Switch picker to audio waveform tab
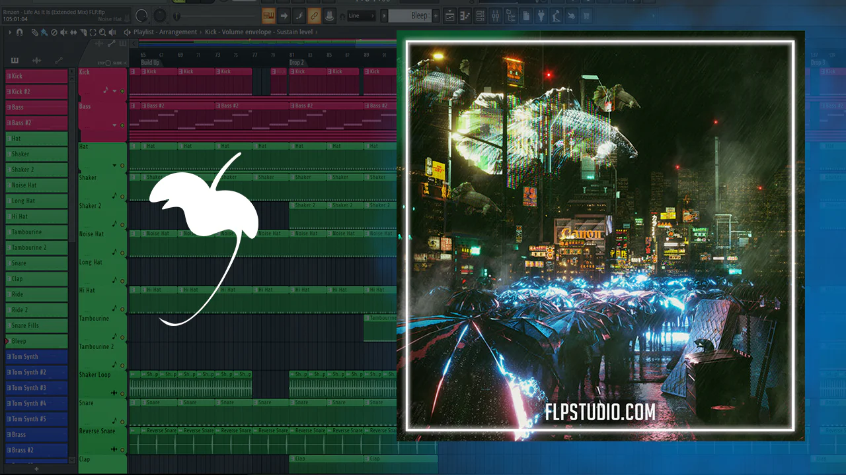This screenshot has width=846, height=475. (x=36, y=61)
